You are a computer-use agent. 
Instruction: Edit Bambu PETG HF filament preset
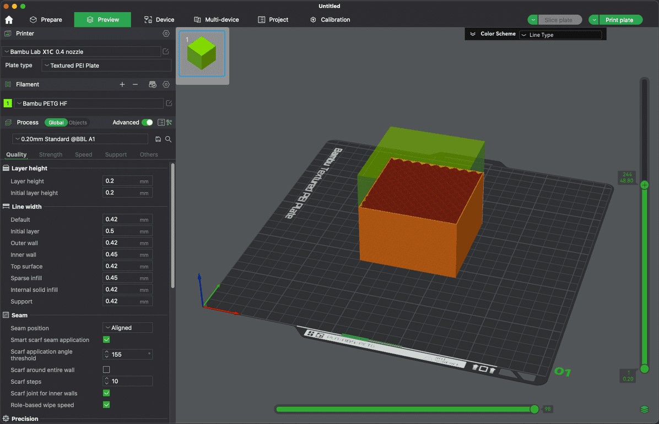click(x=169, y=104)
